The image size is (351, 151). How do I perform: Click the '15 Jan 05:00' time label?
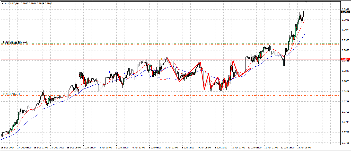click(x=304, y=148)
